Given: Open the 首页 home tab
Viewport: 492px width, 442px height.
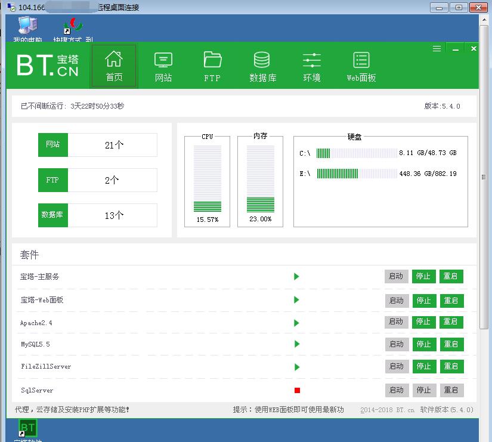Looking at the screenshot, I should pos(114,66).
